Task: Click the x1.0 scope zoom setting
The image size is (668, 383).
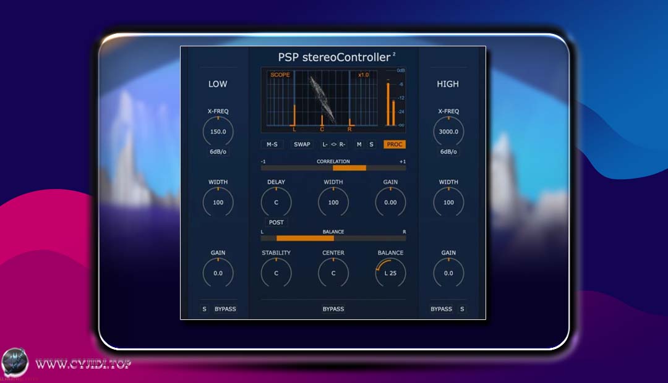Action: coord(363,75)
